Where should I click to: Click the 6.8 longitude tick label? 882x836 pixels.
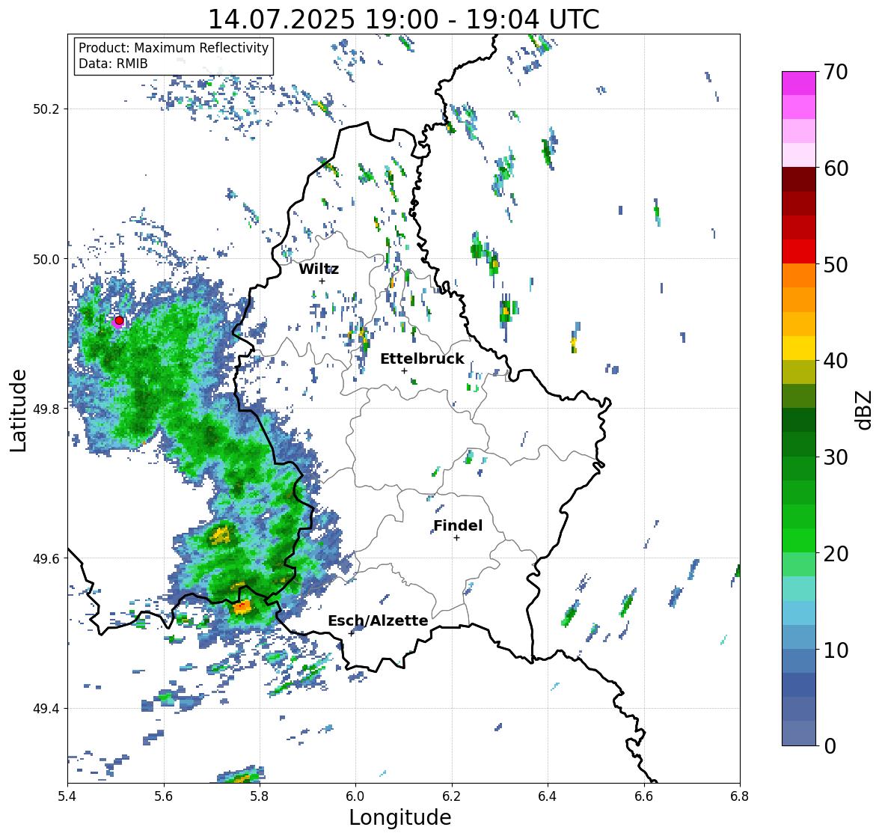[x=740, y=796]
